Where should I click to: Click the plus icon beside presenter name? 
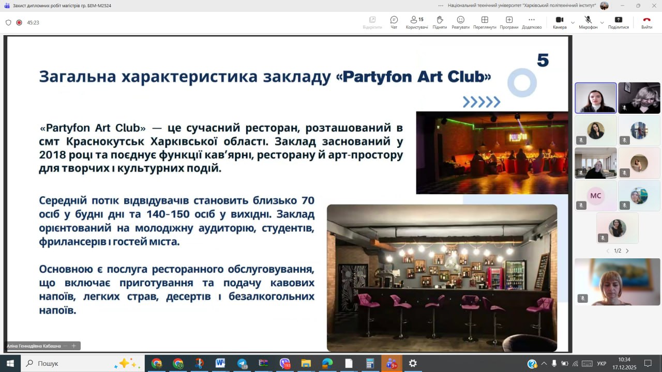coord(73,346)
